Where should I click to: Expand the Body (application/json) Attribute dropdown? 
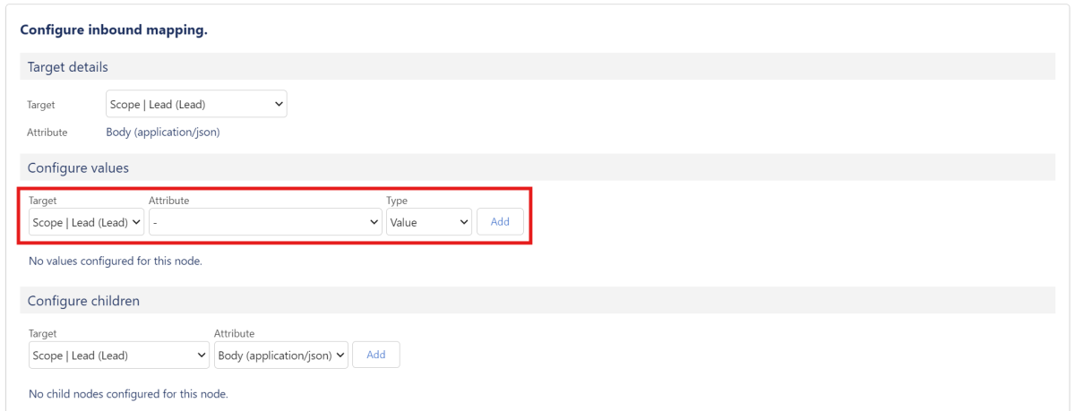point(281,355)
